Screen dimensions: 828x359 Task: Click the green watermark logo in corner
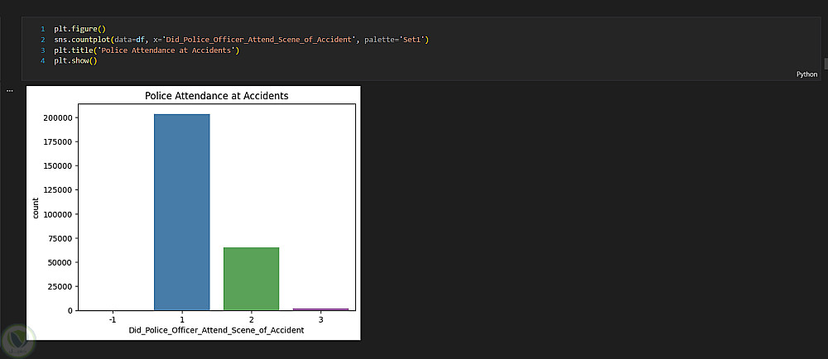coord(18,340)
